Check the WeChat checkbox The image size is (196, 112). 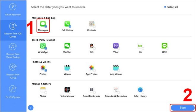(x=70, y=49)
